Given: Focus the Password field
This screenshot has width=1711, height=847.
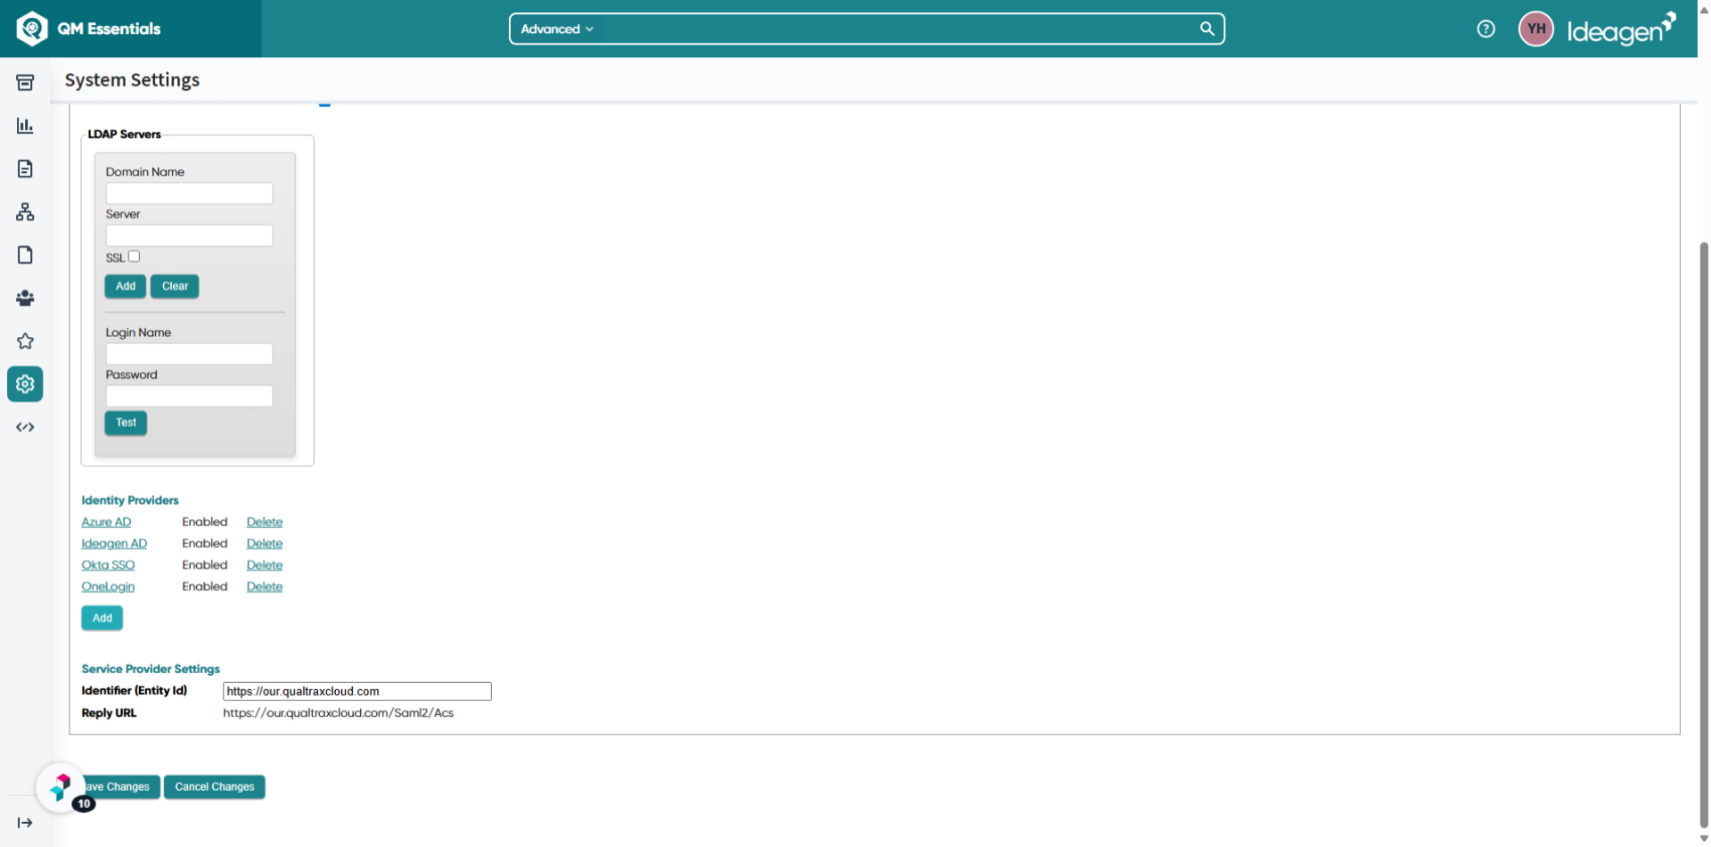Looking at the screenshot, I should tap(189, 396).
